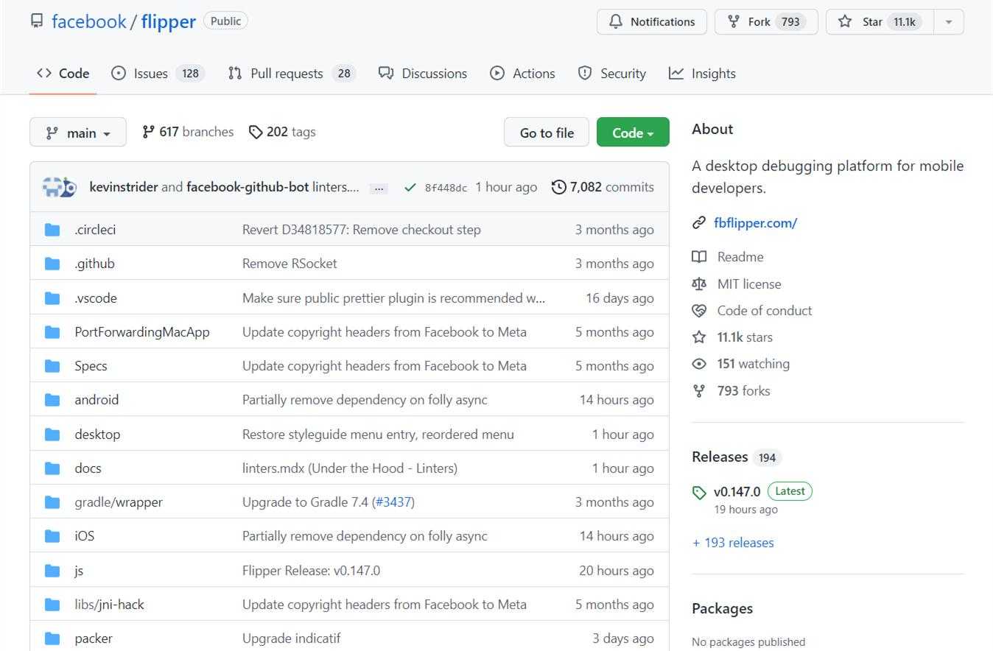This screenshot has width=993, height=651.
Task: View the 202 tags link
Action: (282, 132)
